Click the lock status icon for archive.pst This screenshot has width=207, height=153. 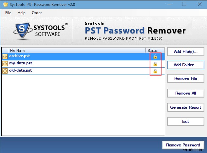[x=155, y=57]
